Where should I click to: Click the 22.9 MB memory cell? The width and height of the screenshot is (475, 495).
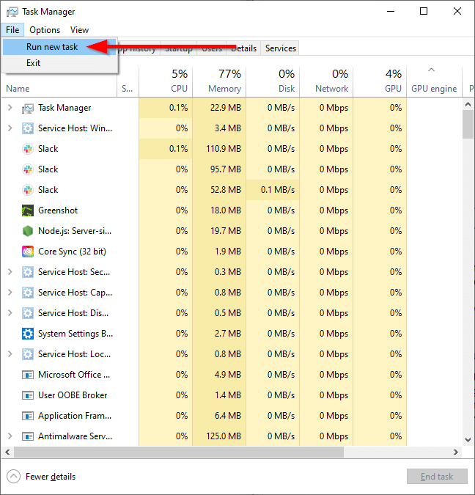click(219, 108)
